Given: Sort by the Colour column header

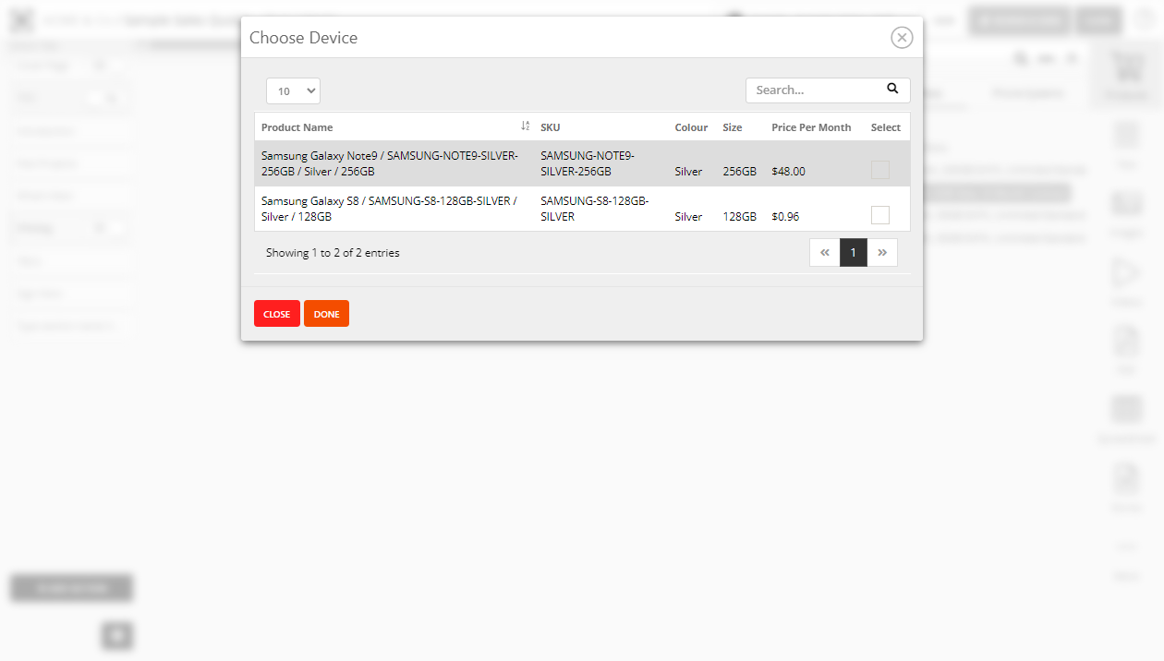Looking at the screenshot, I should (691, 127).
